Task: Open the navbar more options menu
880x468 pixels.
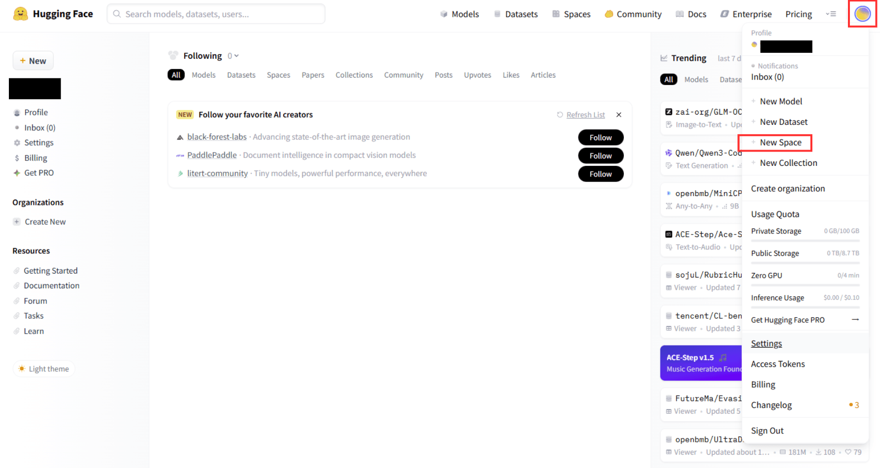Action: (x=831, y=14)
